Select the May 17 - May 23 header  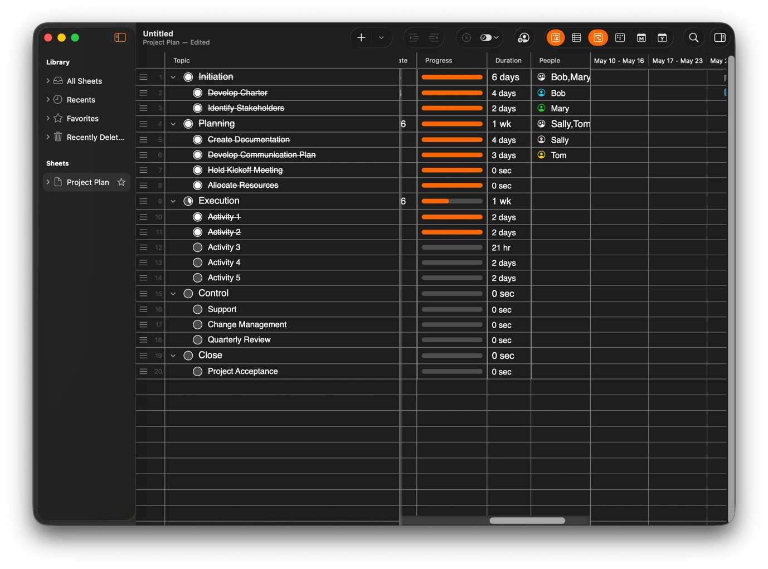click(677, 61)
